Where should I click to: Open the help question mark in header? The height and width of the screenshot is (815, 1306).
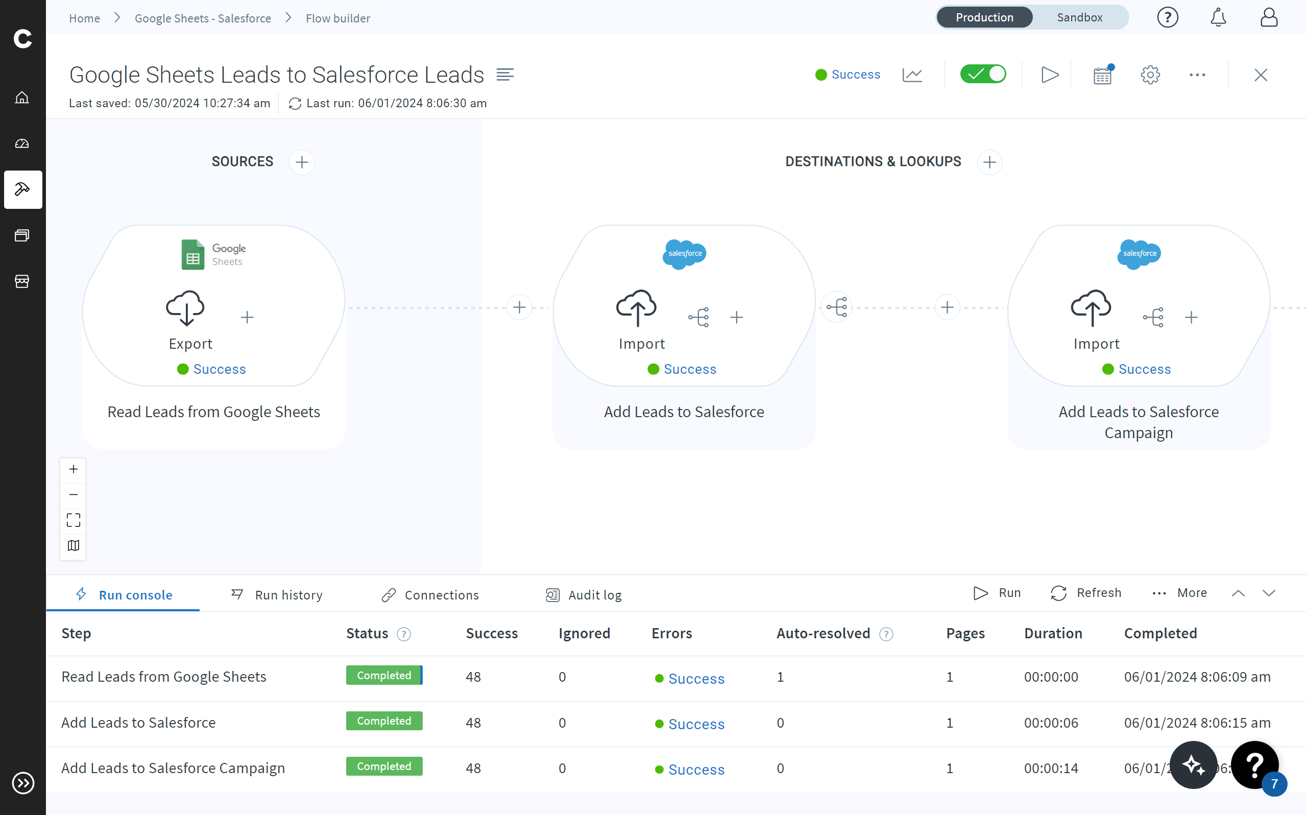click(x=1168, y=18)
